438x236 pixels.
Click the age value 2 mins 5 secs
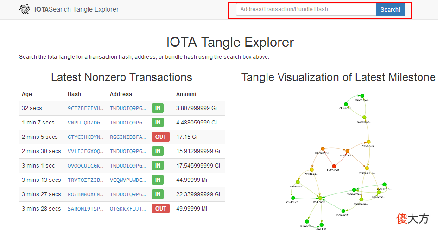click(x=40, y=137)
